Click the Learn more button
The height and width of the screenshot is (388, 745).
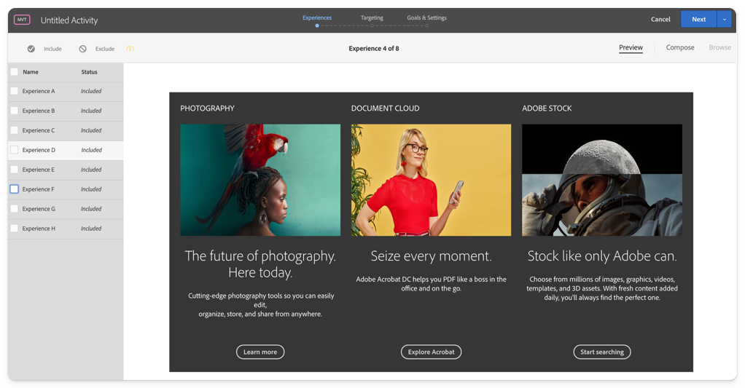(260, 352)
